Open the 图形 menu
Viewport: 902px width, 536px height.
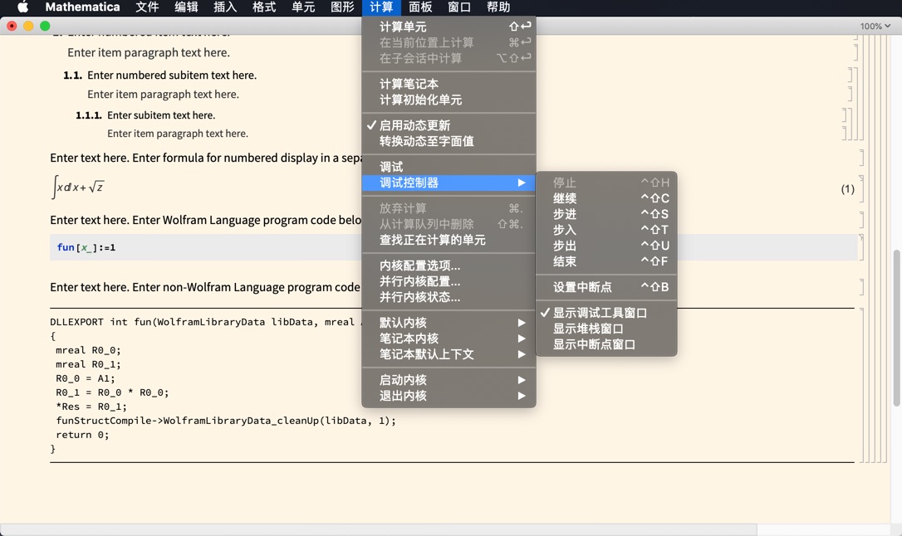342,7
